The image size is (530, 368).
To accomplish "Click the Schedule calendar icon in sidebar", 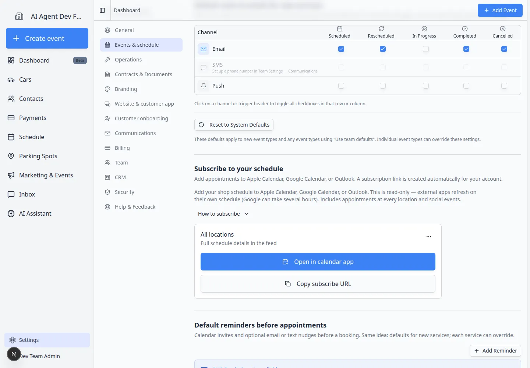I will [11, 137].
